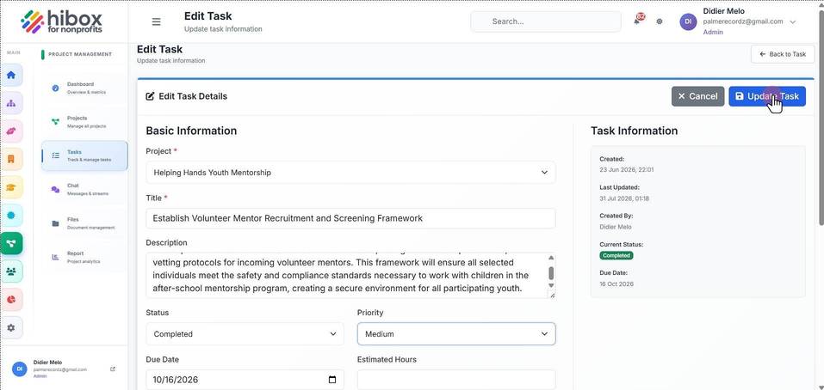824x390 pixels.
Task: Click the Cancel button
Action: pos(697,96)
